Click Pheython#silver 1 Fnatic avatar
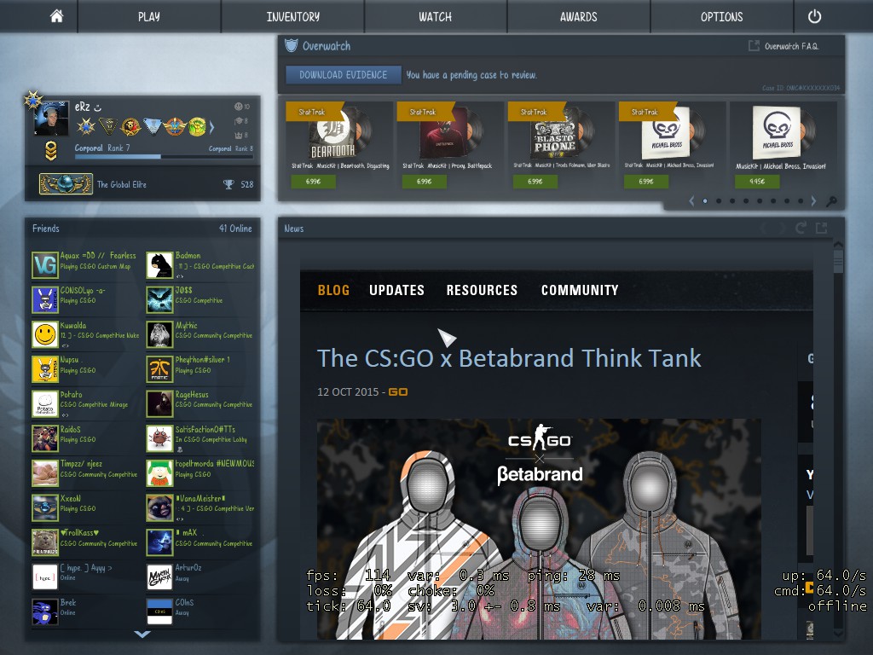The height and width of the screenshot is (655, 873). [159, 368]
